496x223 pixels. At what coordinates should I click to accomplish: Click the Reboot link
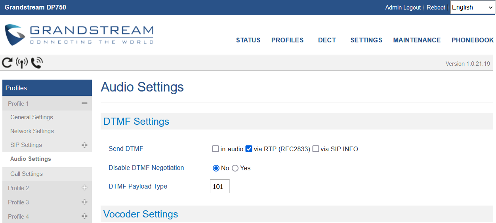(436, 8)
